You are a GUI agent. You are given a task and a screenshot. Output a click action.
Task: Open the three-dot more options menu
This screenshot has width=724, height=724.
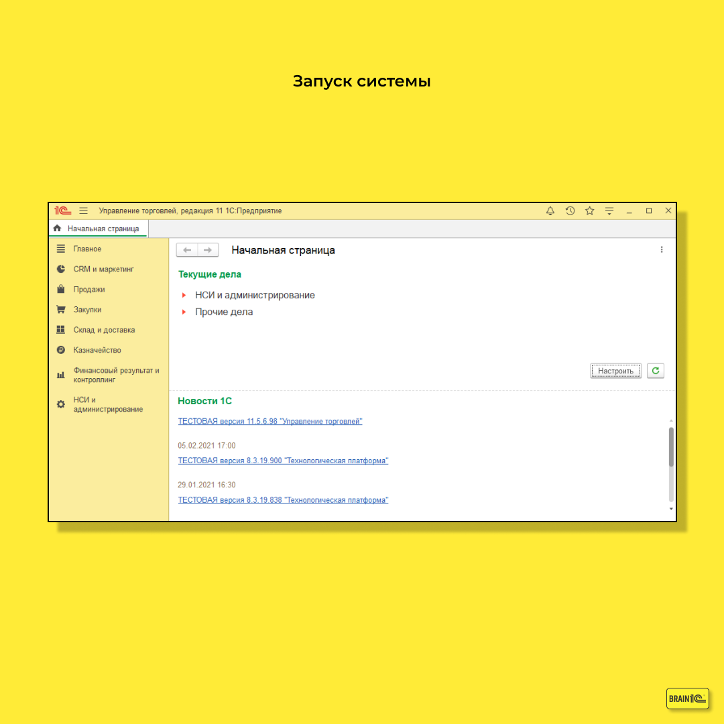tap(662, 249)
